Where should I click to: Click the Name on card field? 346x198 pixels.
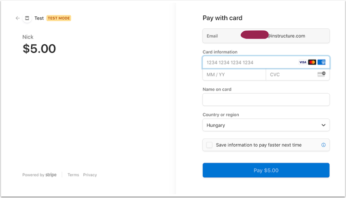pos(266,99)
